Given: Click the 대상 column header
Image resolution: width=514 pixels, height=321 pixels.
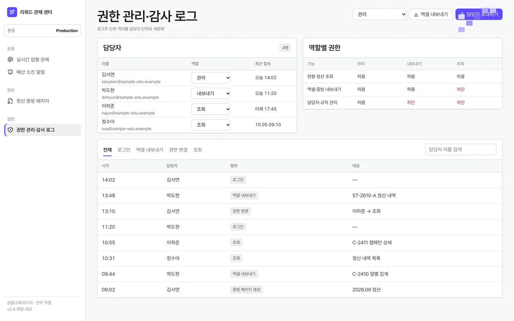Looking at the screenshot, I should pyautogui.click(x=356, y=166).
